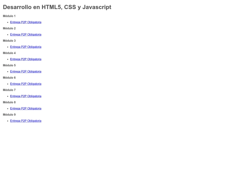
Task: Go to Entrega P2P Obligatoria link under Módulo 8
Action: point(26,108)
